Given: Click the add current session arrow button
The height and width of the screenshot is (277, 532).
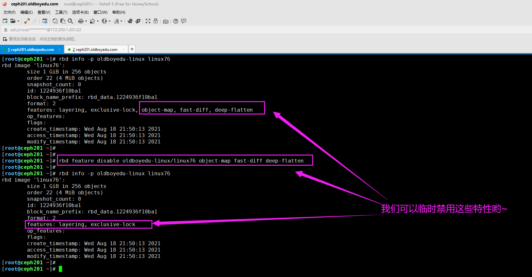Looking at the screenshot, I should tap(5, 39).
